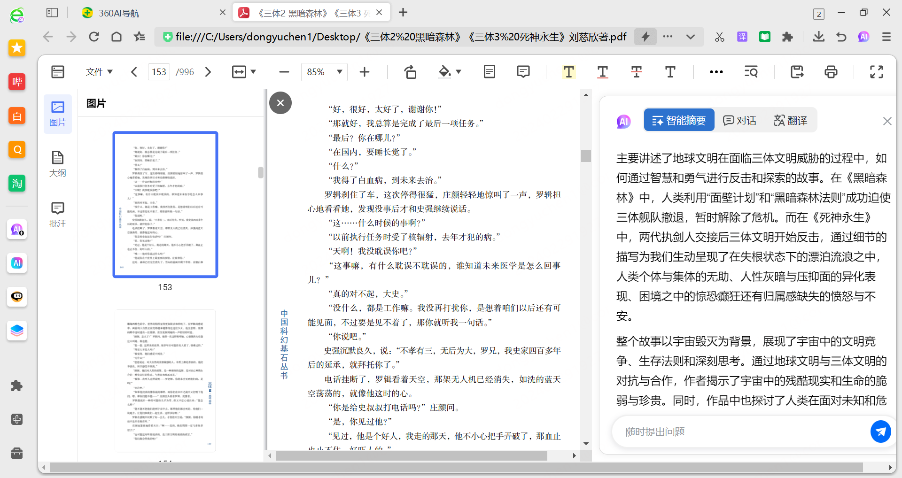Image resolution: width=902 pixels, height=478 pixels.
Task: Switch to the 翻译 tab
Action: pyautogui.click(x=790, y=120)
